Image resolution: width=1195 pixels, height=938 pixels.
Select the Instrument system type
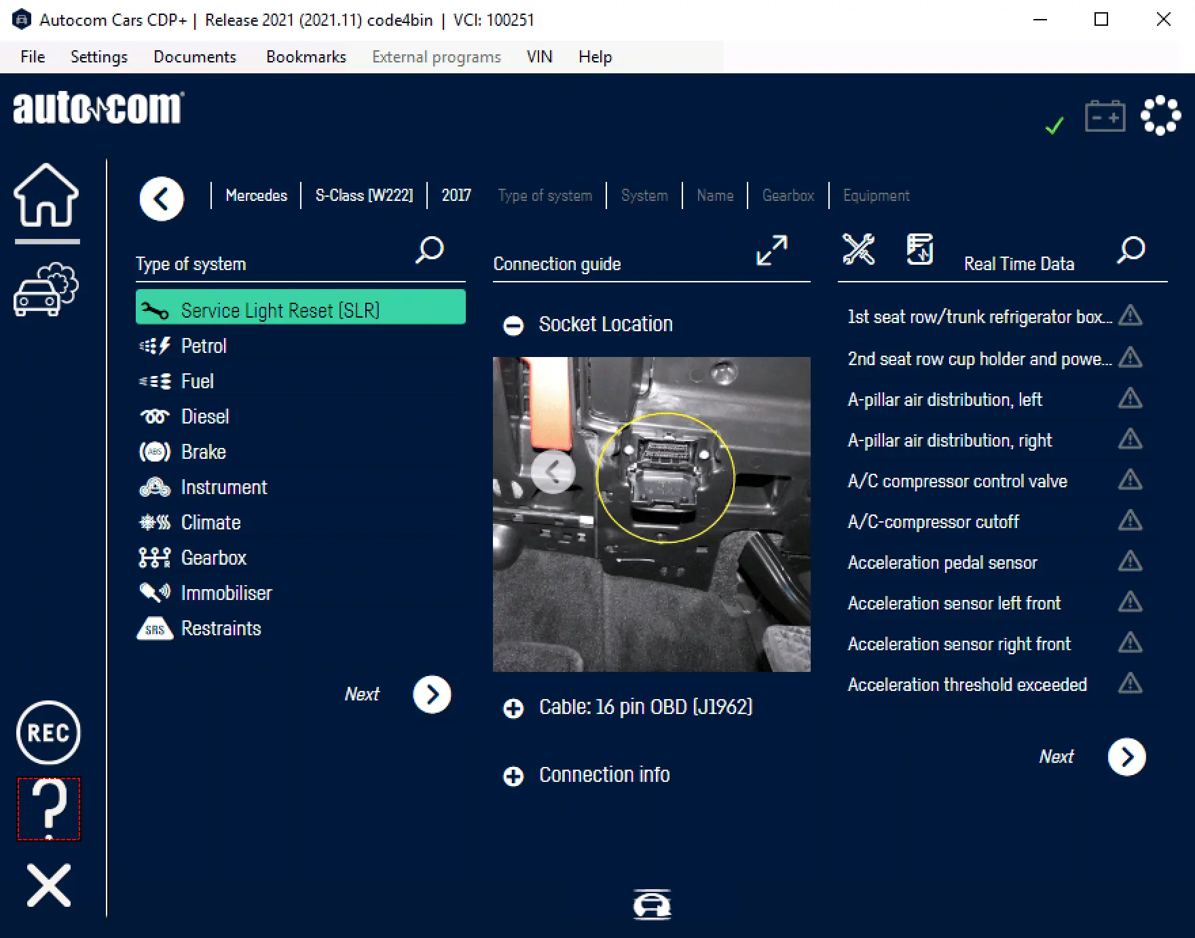[x=301, y=487]
